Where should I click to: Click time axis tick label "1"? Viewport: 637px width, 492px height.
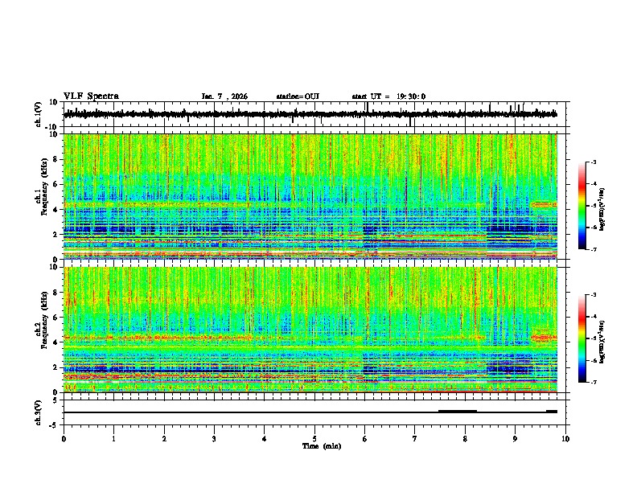113,439
